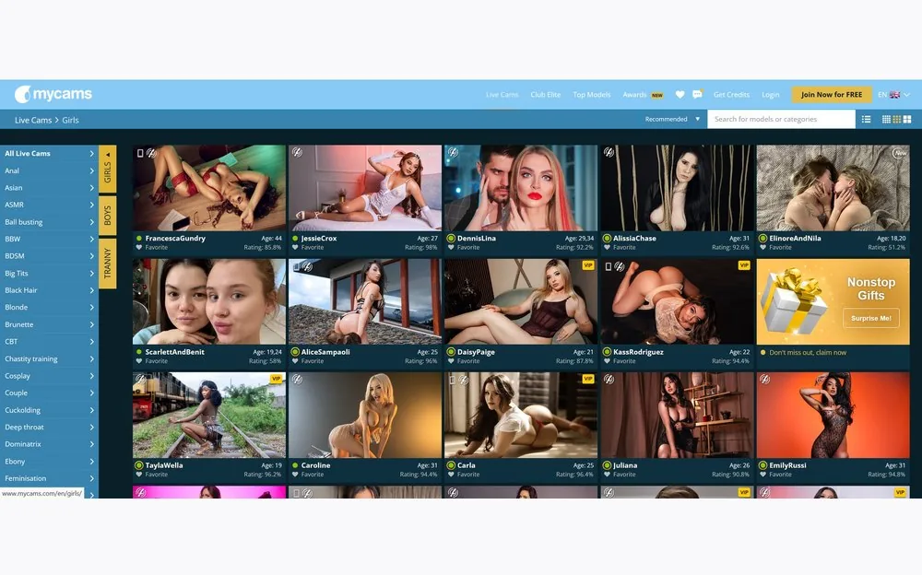
Task: Open the Club Elite nav item
Action: tap(545, 95)
